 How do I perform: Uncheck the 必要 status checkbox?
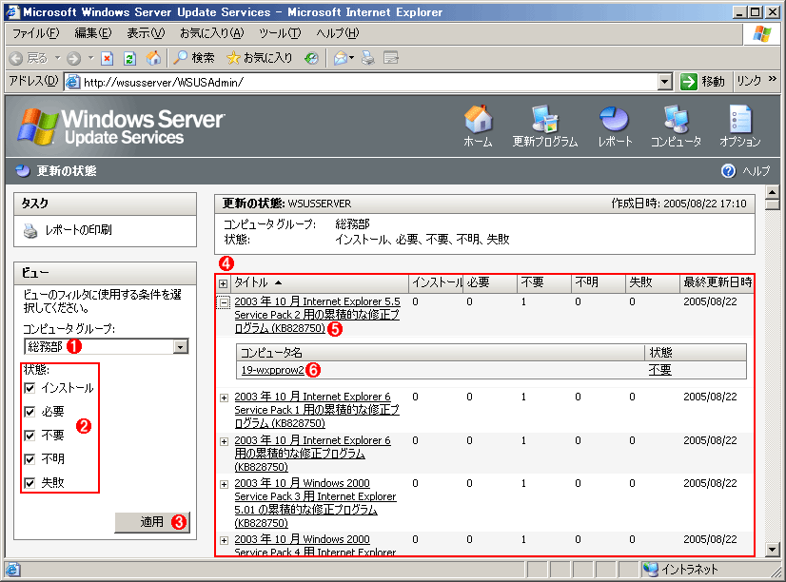coord(29,412)
